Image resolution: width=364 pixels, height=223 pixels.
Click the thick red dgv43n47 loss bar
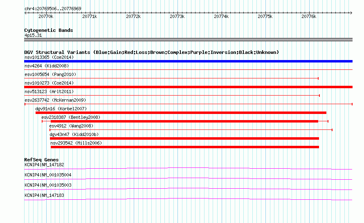pos(184,138)
